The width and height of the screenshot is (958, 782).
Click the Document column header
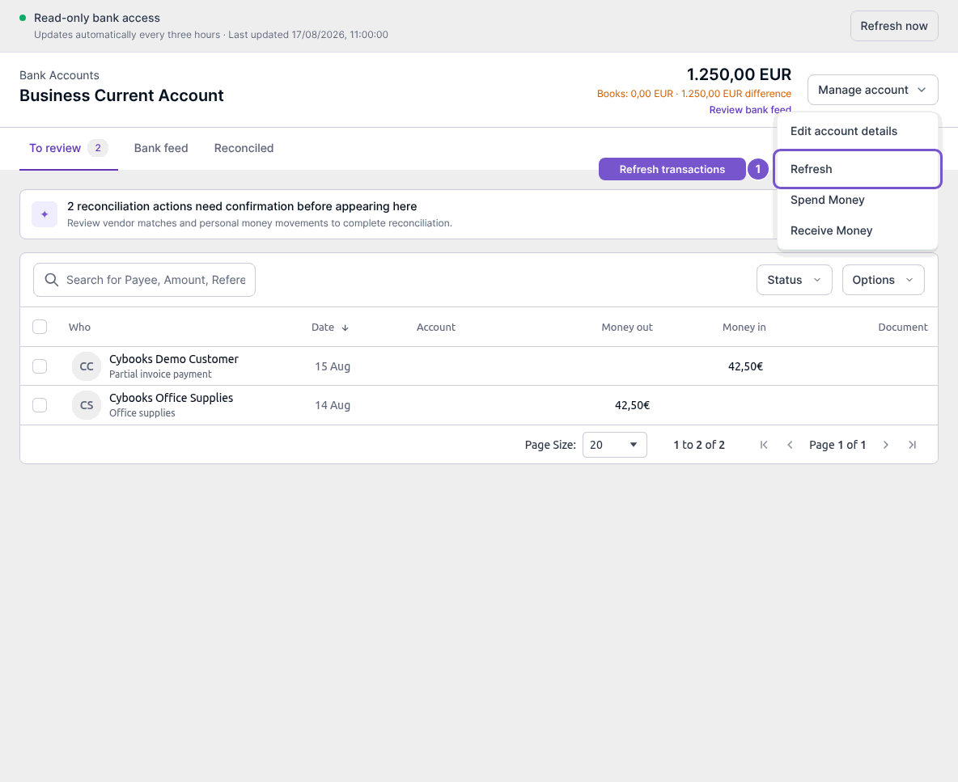[x=902, y=328]
